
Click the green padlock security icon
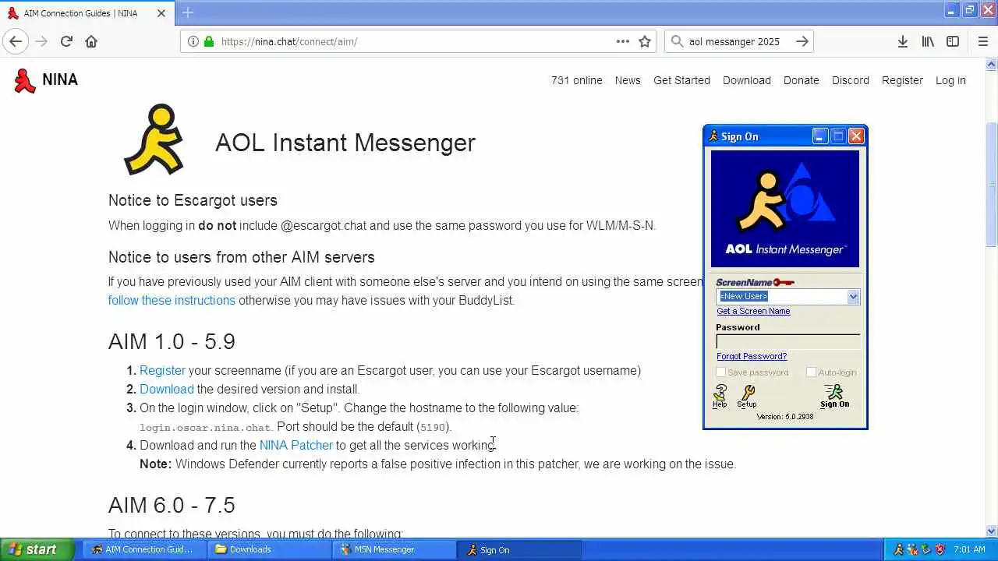pos(208,41)
